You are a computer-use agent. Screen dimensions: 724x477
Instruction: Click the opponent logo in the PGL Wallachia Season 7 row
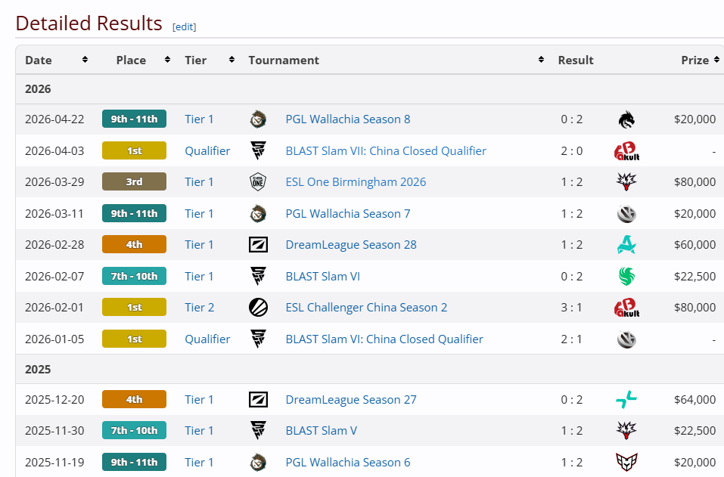pyautogui.click(x=626, y=214)
